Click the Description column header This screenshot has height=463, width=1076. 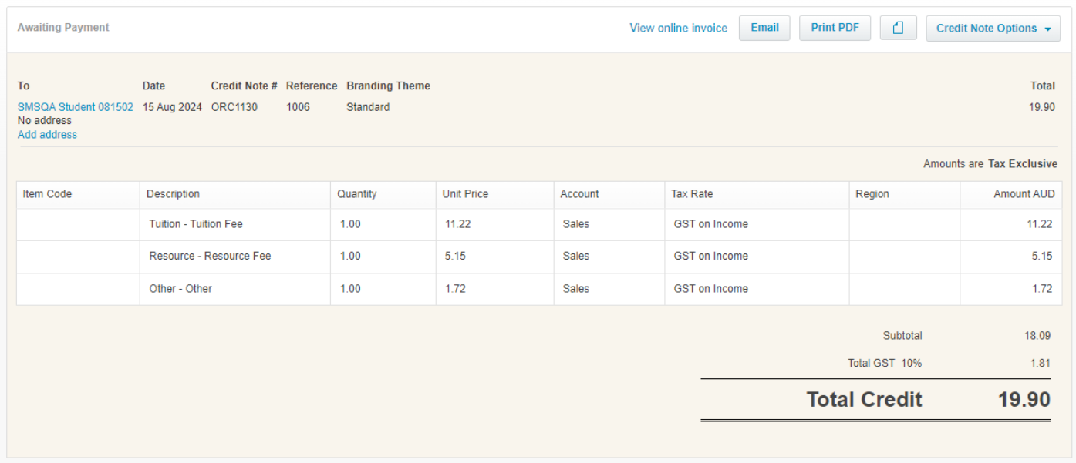pos(173,194)
